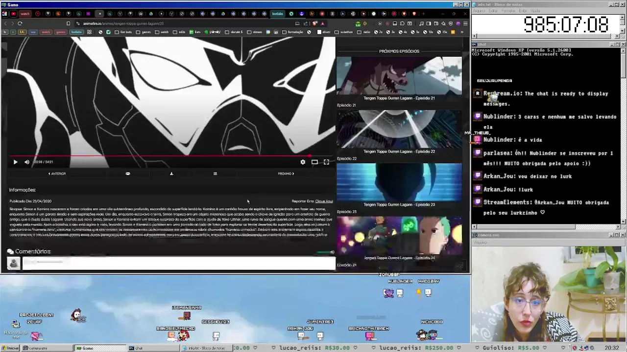Open the 'stream' bookmark folder
Viewport: 627px width, 352px height.
pyautogui.click(x=254, y=32)
